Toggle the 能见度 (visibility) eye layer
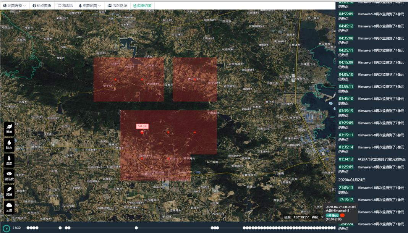This screenshot has height=233, width=408. tap(9, 176)
